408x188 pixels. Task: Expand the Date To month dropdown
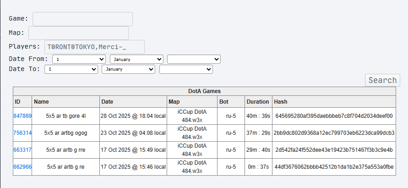click(129, 69)
